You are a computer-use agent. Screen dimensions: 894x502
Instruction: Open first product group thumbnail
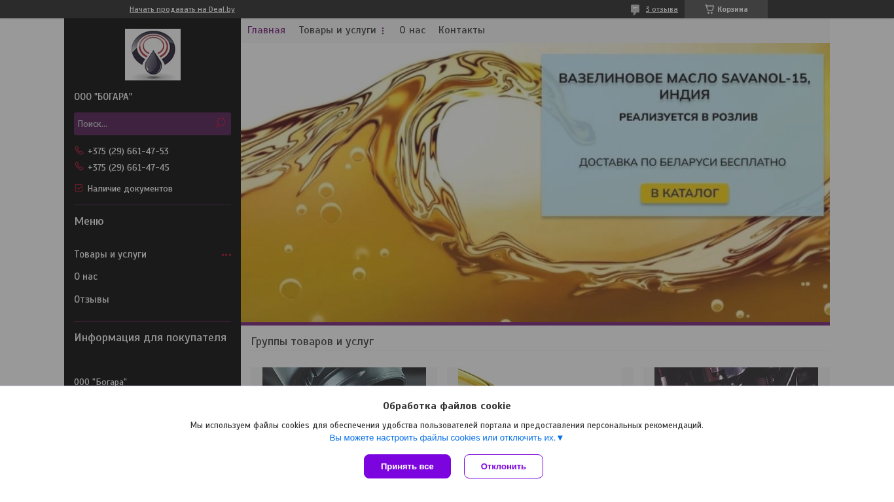(x=344, y=376)
